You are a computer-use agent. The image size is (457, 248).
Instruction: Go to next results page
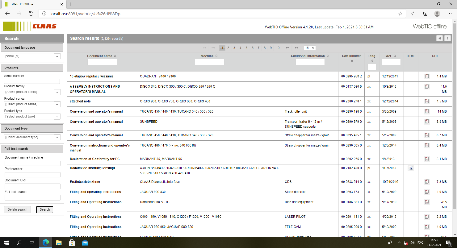click(x=288, y=48)
